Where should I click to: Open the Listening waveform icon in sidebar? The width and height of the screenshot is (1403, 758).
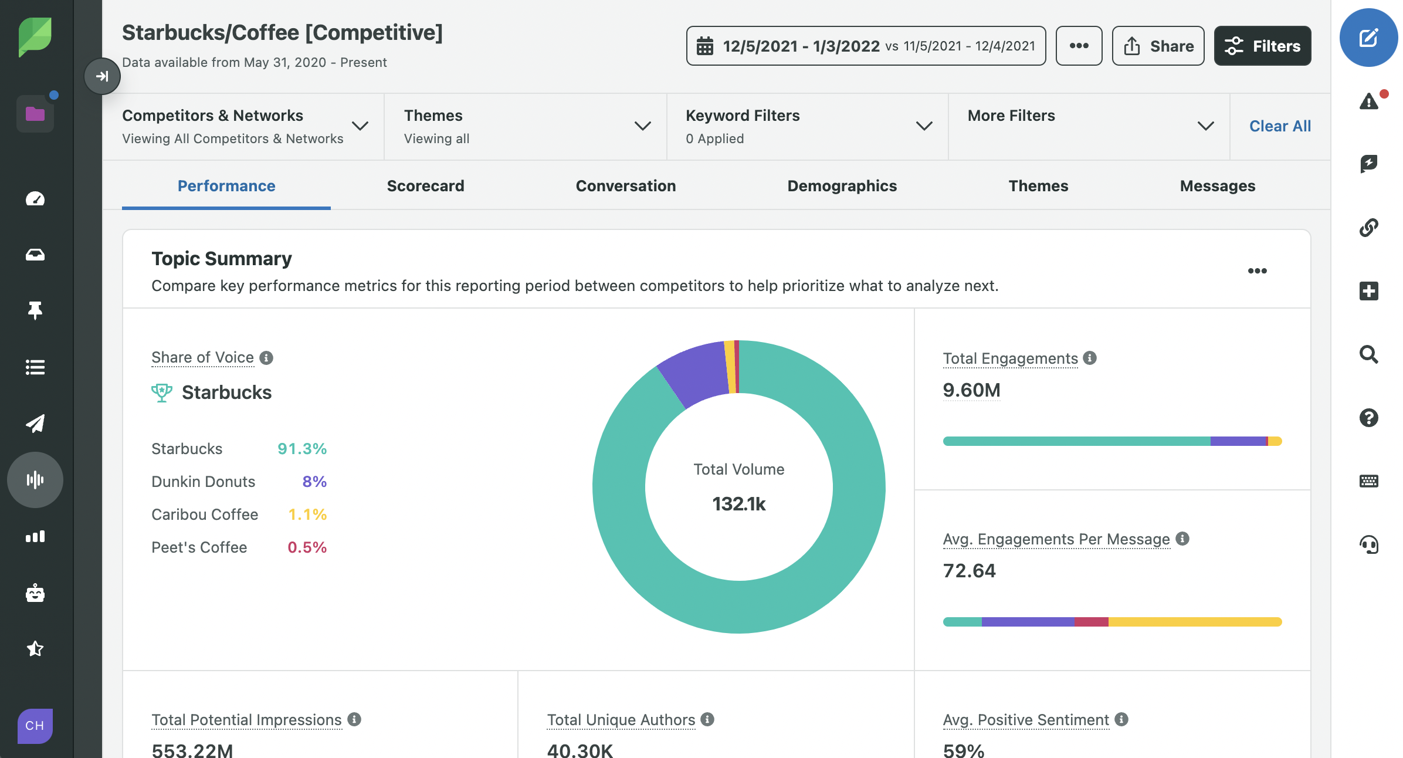35,479
